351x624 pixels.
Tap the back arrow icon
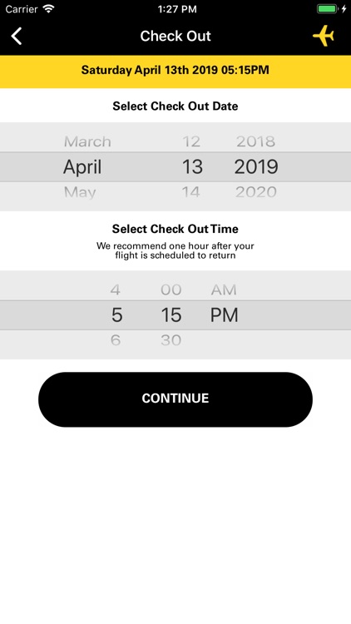point(17,37)
